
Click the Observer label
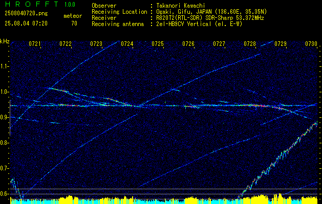tap(104, 6)
